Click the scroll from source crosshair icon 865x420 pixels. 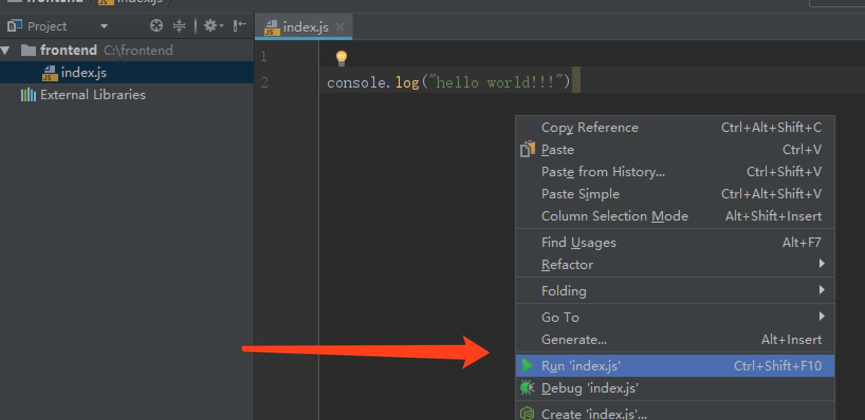tap(156, 26)
